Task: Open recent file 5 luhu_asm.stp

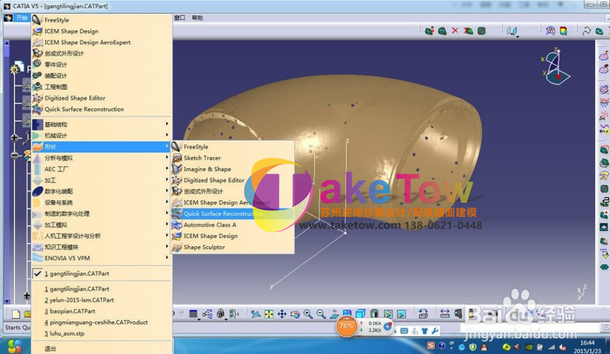Action: pyautogui.click(x=102, y=333)
